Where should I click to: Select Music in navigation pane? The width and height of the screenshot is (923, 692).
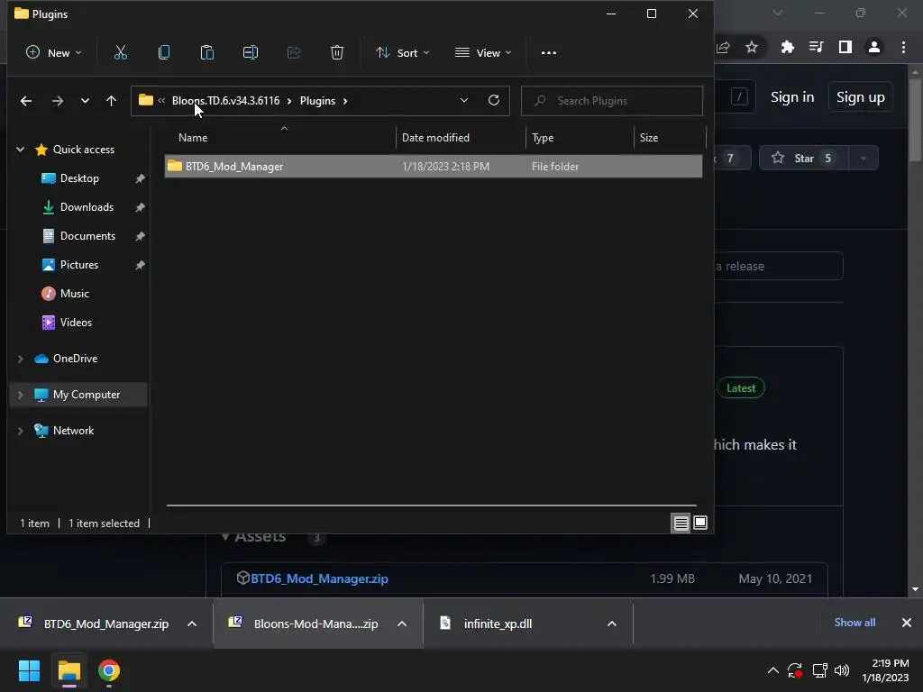point(75,294)
